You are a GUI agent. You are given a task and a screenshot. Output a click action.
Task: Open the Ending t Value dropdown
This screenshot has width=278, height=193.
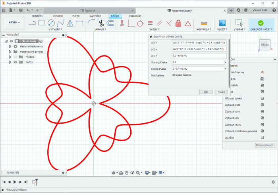click(226, 69)
